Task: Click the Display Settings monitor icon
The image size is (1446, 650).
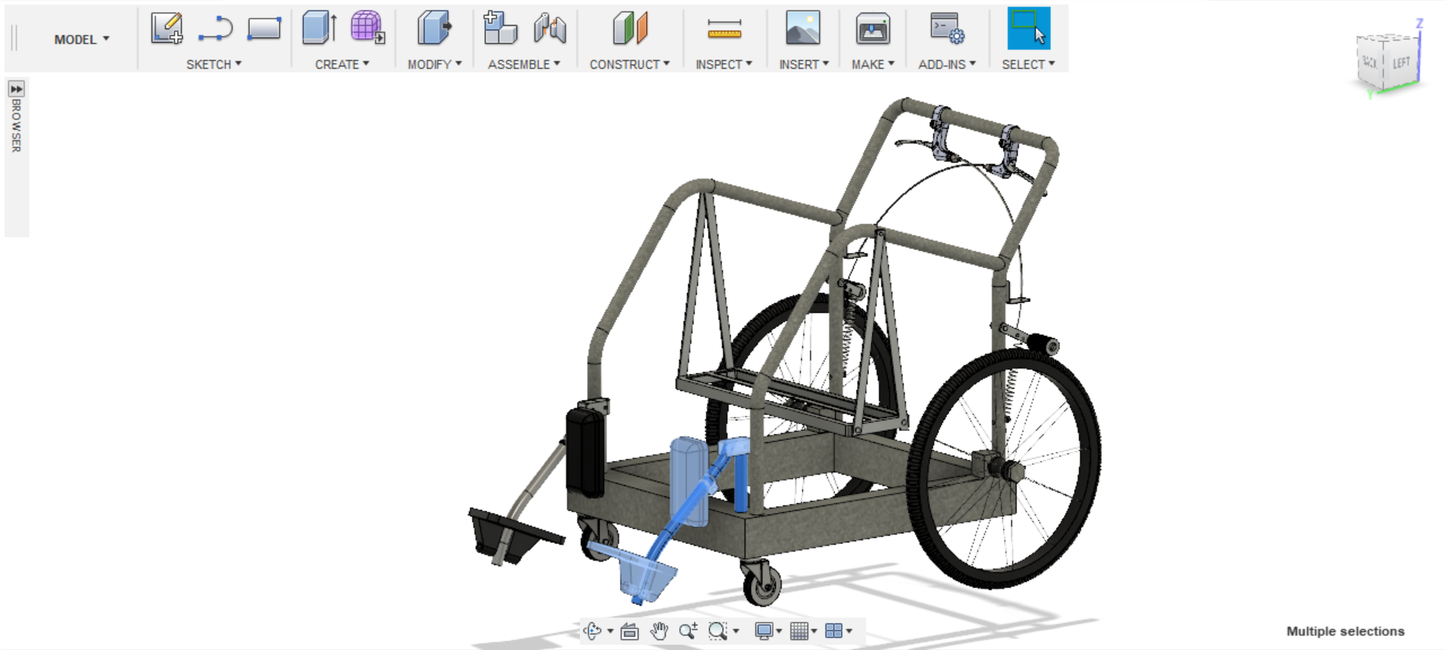Action: pos(764,631)
